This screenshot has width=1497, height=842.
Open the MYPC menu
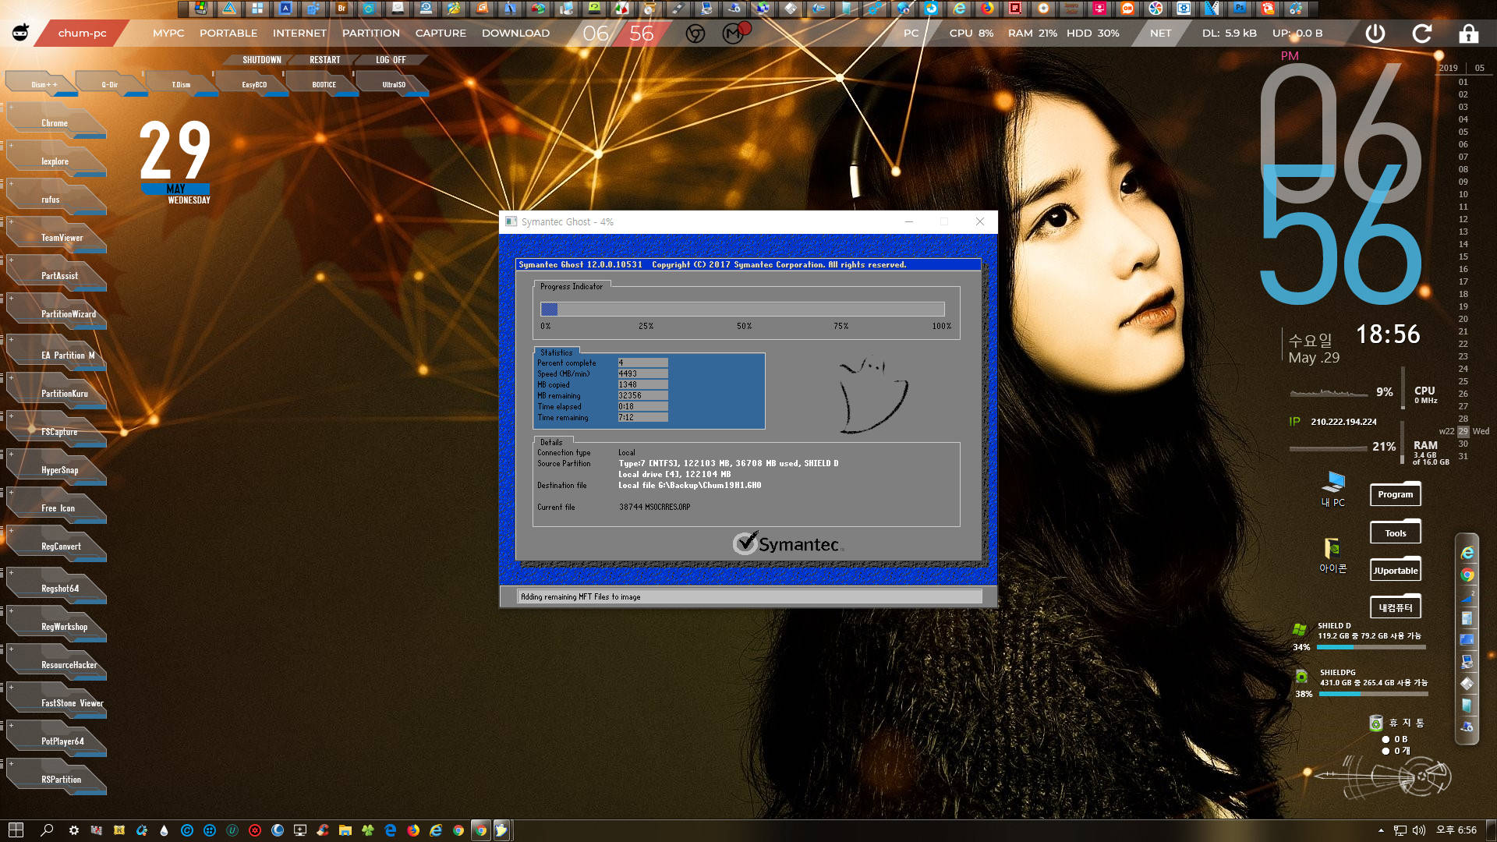coord(168,34)
